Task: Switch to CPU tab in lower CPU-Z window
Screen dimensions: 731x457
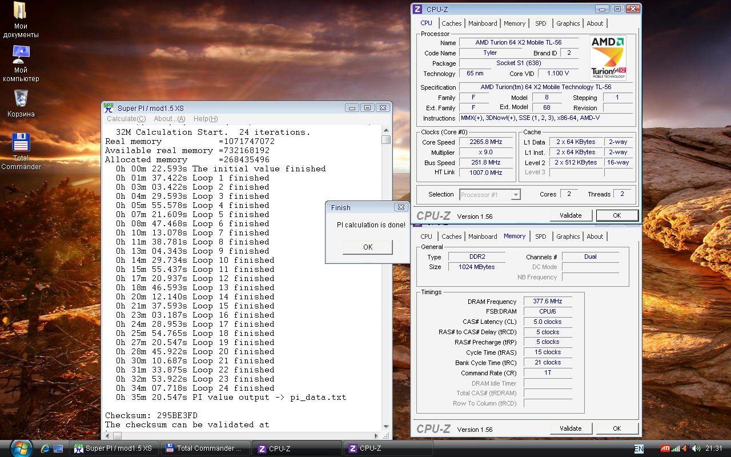Action: [427, 236]
